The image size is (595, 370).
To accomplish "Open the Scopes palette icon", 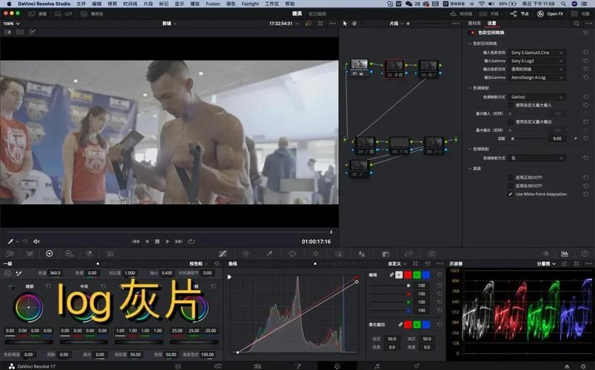I will click(565, 254).
